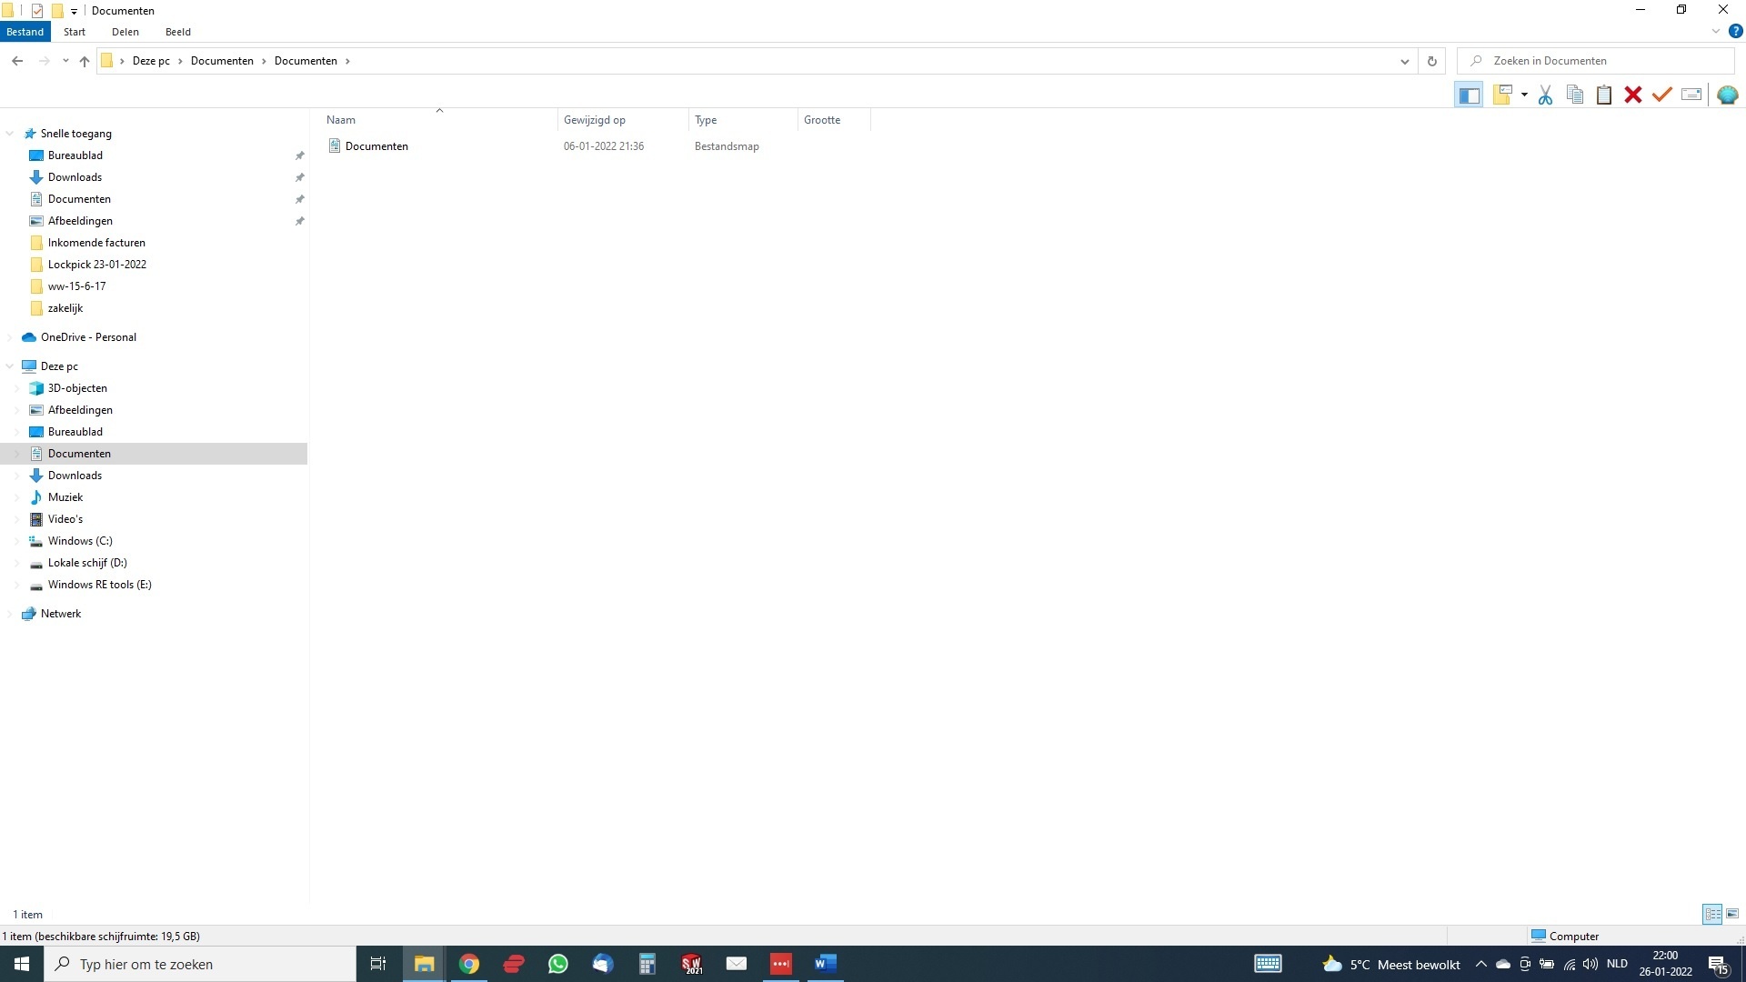Open the address bar history dropdown
This screenshot has height=982, width=1746.
tap(1404, 61)
